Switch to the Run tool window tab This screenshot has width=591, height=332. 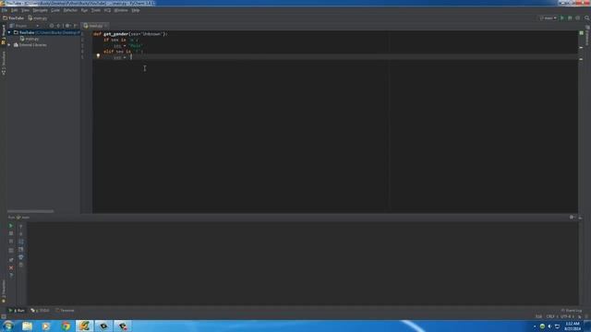pos(17,311)
